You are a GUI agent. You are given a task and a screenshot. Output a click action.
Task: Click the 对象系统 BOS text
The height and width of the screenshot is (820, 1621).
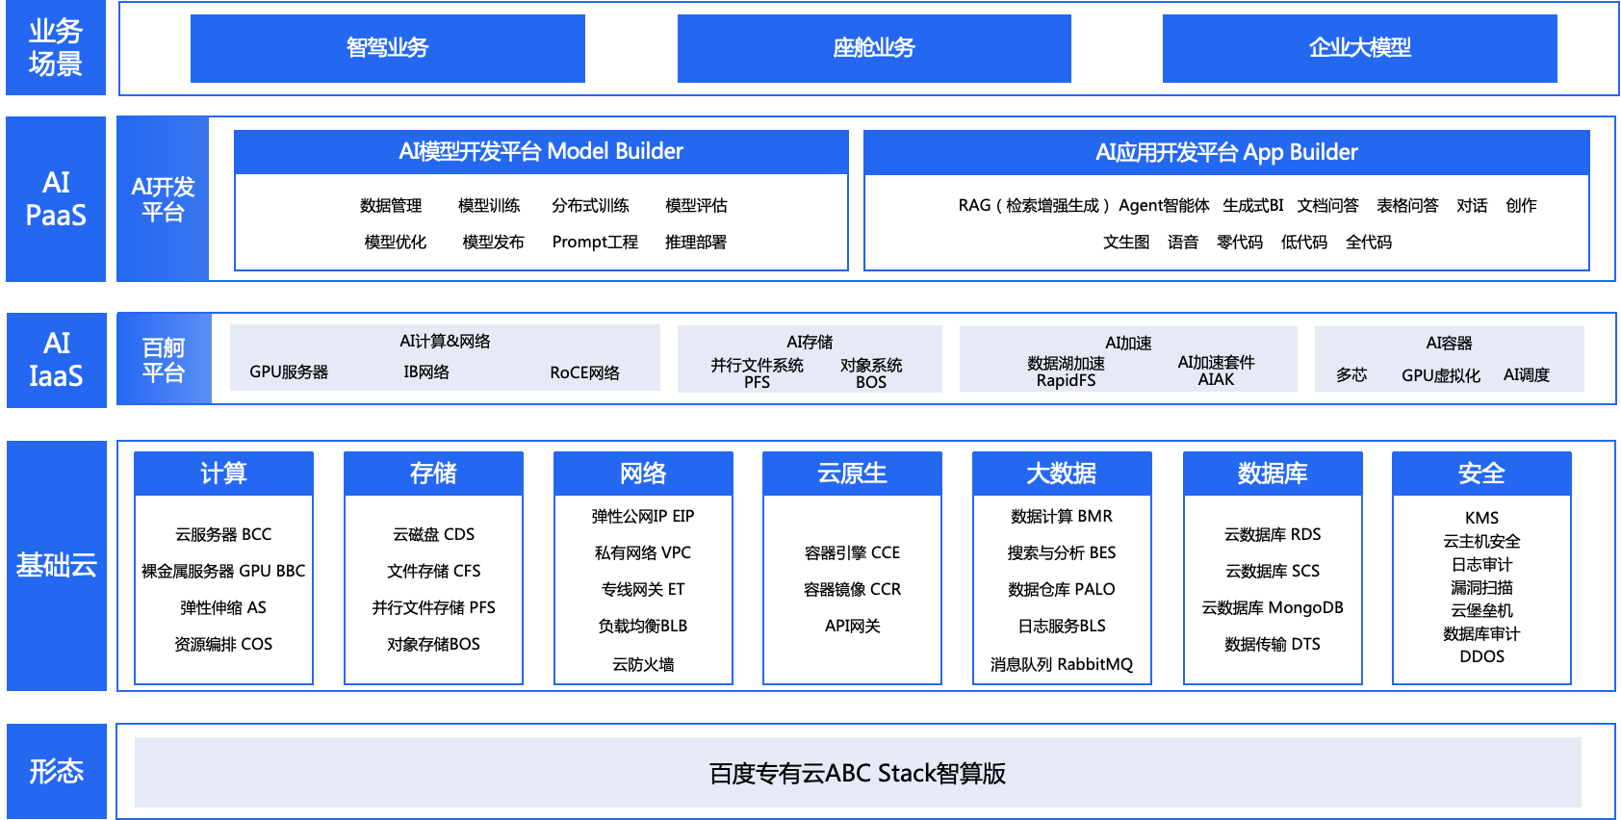tap(871, 373)
